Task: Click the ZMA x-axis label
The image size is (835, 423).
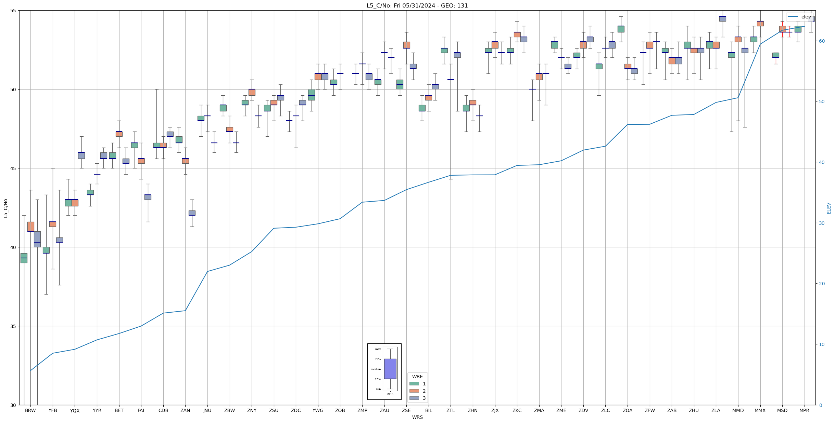Action: [539, 410]
